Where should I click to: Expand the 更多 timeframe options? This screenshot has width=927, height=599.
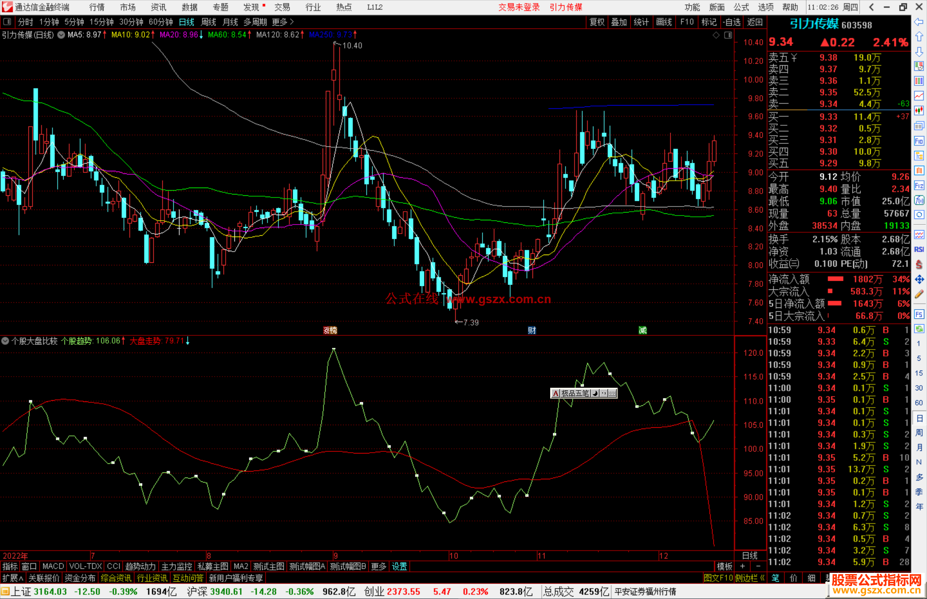283,22
